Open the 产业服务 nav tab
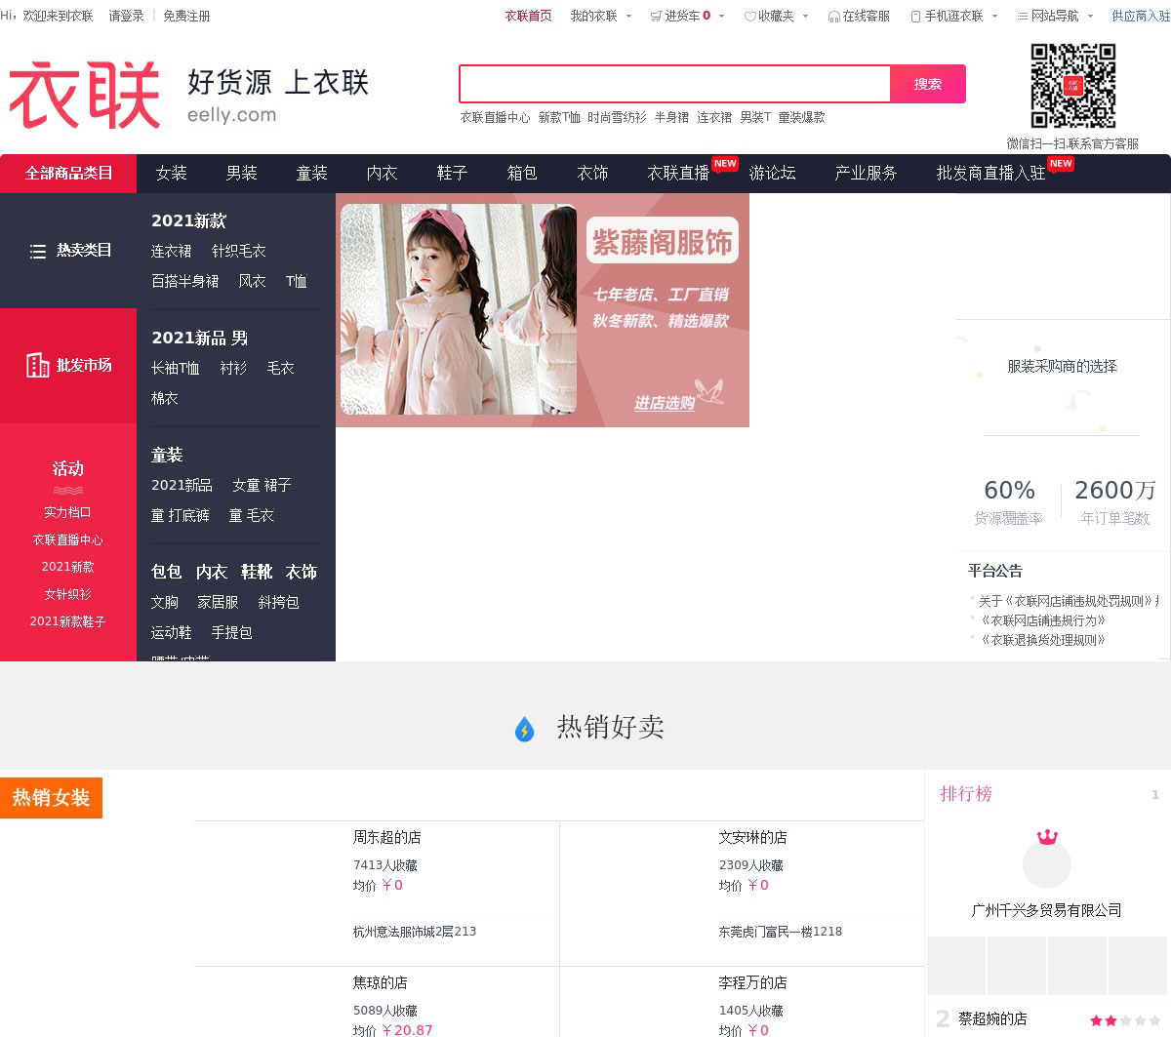This screenshot has width=1171, height=1037. 866,174
